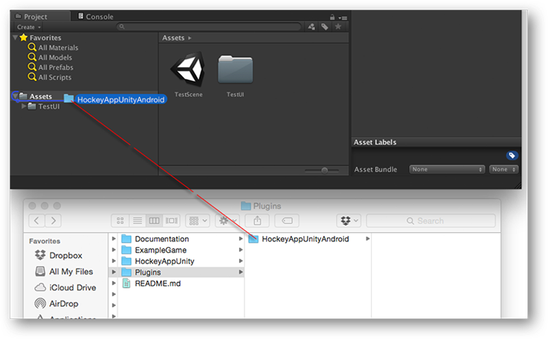Open the Dropbox toolbar dropdown in Finder
Image resolution: width=548 pixels, height=339 pixels.
(349, 221)
